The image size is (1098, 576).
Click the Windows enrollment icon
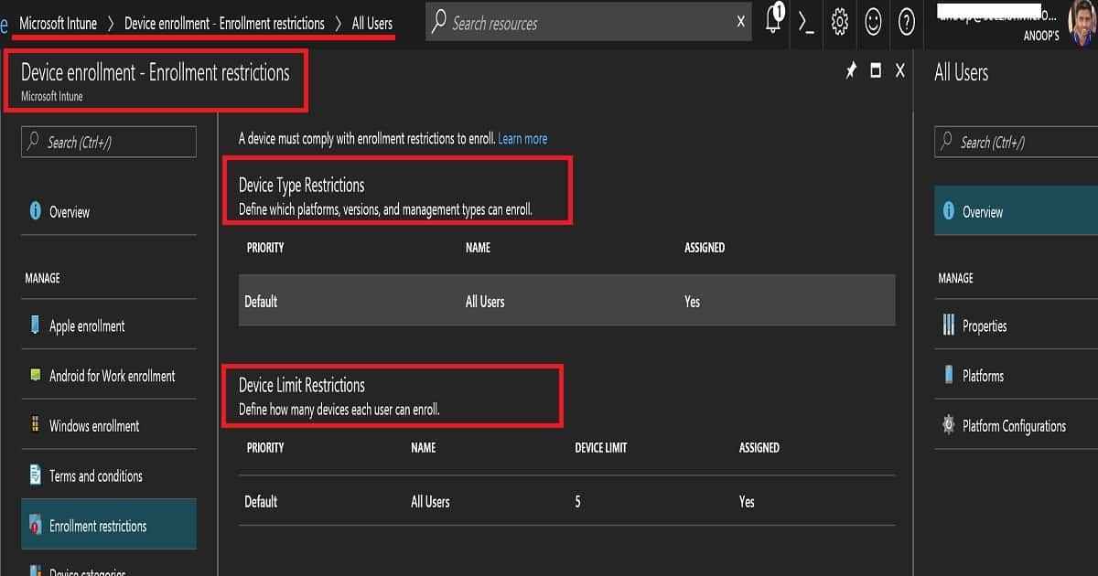coord(35,425)
